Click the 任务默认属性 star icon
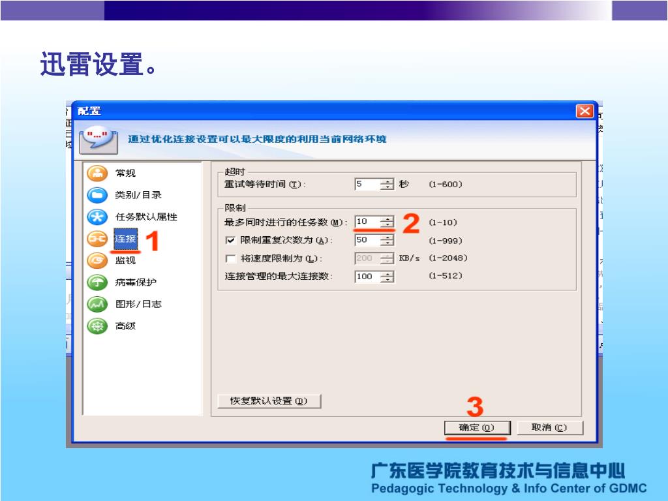This screenshot has width=668, height=501. [x=97, y=217]
